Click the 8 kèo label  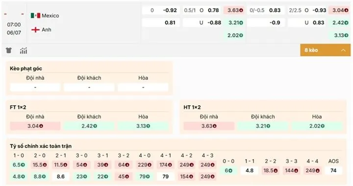(311, 50)
